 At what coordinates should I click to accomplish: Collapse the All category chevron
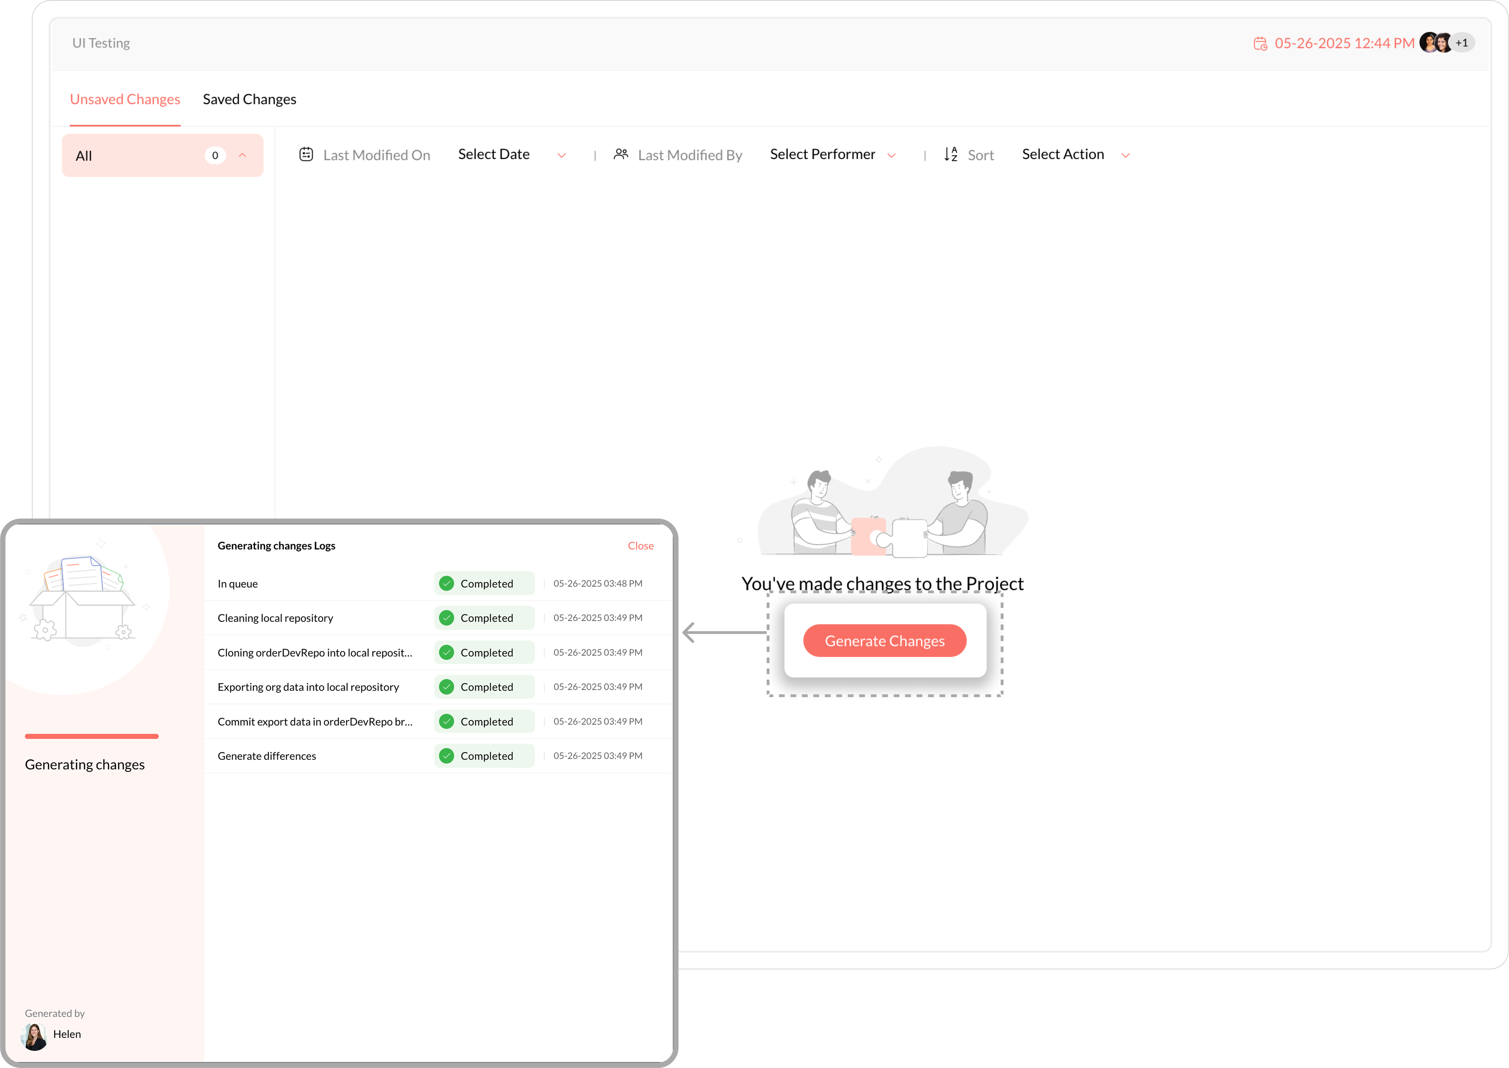242,155
